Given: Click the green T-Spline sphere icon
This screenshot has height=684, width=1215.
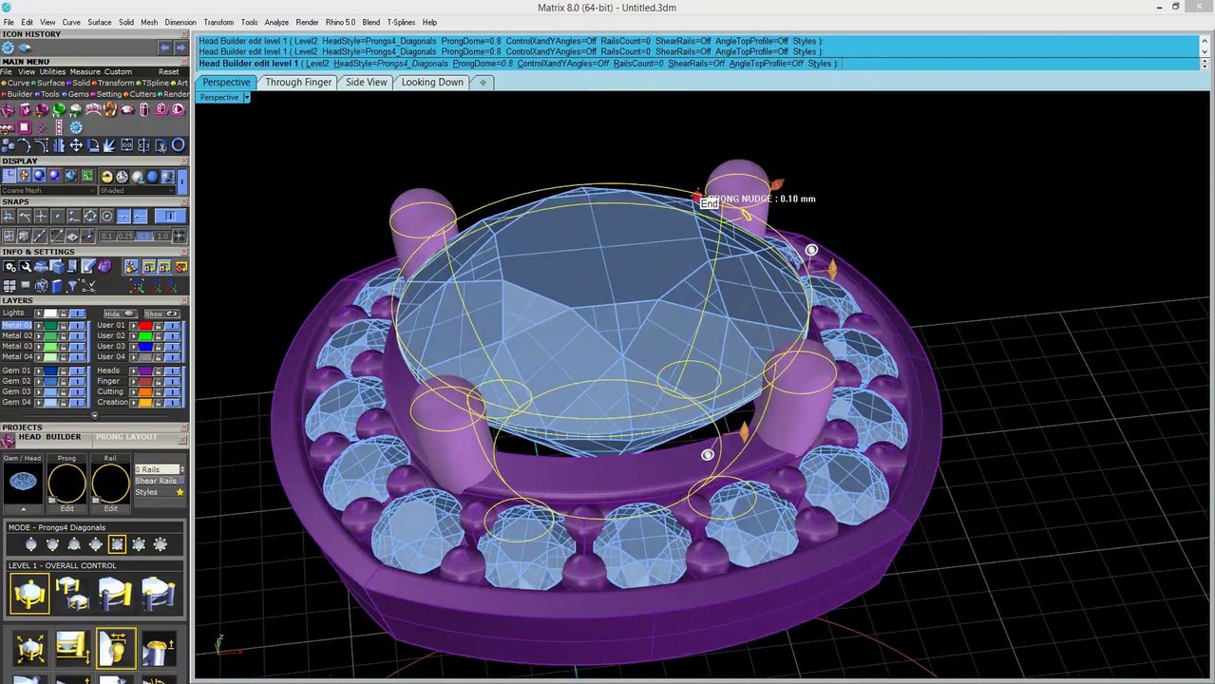Looking at the screenshot, I should (x=58, y=110).
